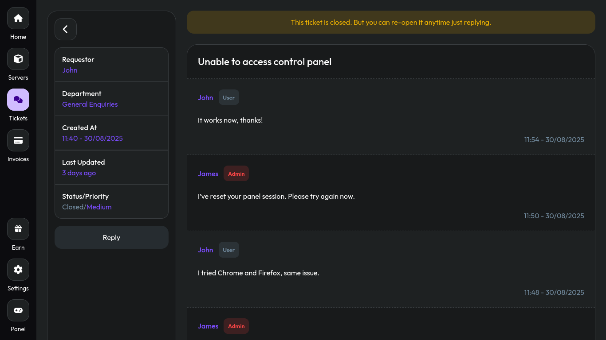Click James's name on panel session reset message

(208, 174)
